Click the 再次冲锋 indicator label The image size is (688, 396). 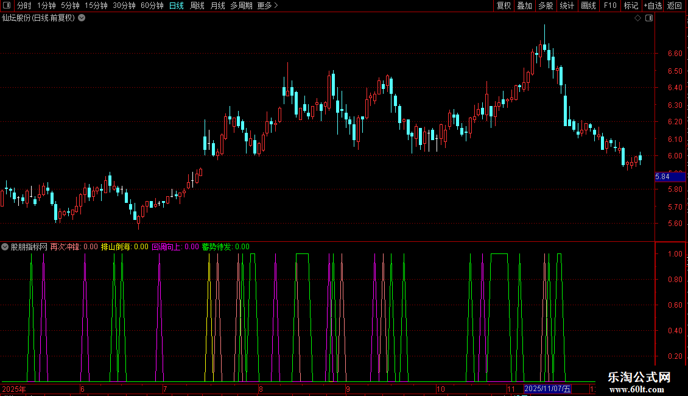pyautogui.click(x=65, y=247)
